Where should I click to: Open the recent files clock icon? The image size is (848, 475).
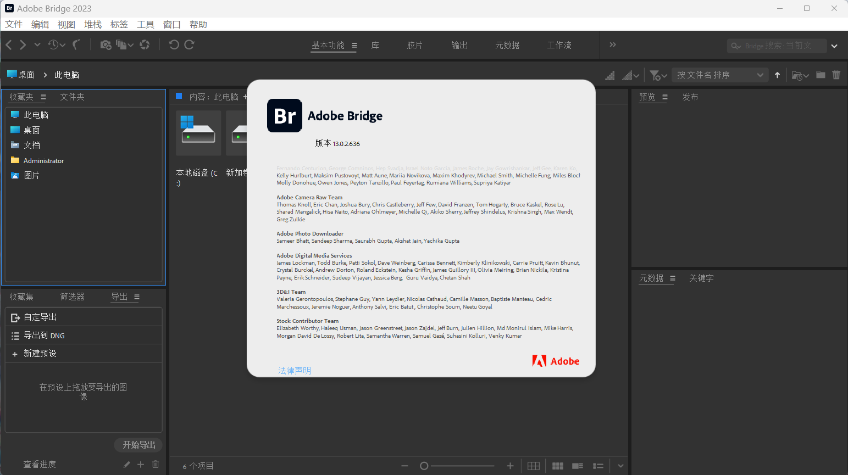tap(56, 45)
